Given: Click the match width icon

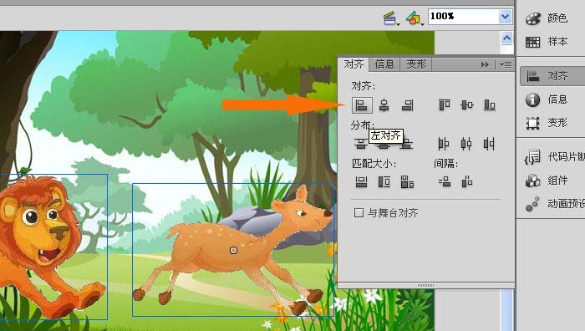Looking at the screenshot, I should [361, 182].
